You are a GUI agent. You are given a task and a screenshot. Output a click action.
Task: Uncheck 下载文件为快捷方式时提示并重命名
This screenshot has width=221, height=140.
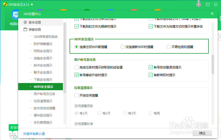point(150,27)
